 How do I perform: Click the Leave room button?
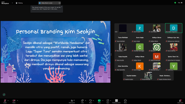[180, 101]
